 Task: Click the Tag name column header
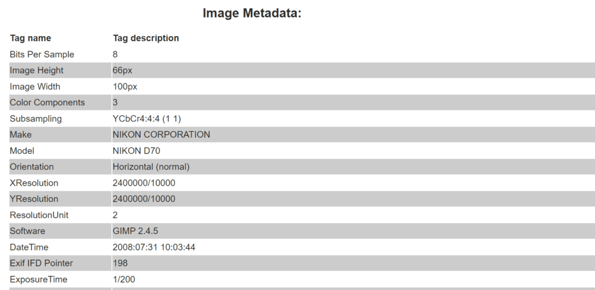(30, 38)
